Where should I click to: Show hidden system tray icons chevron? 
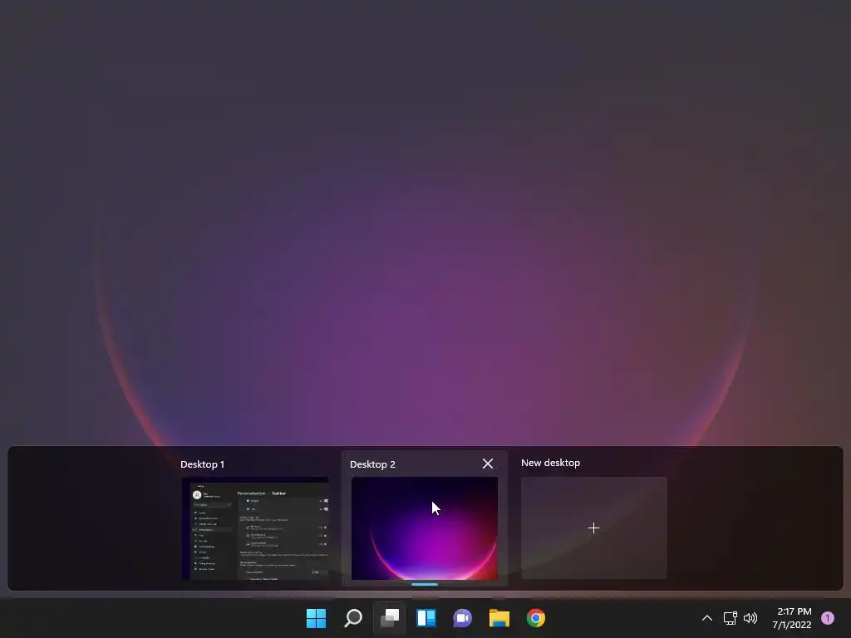coord(706,618)
